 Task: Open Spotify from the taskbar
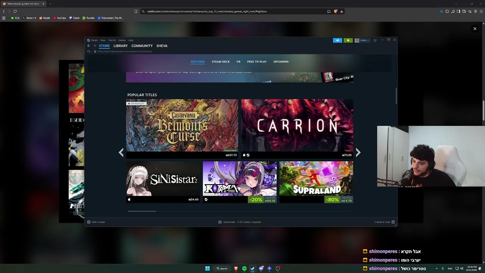[244, 268]
